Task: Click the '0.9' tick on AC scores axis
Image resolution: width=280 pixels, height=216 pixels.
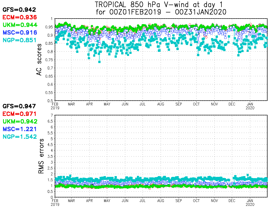Action: (50, 35)
